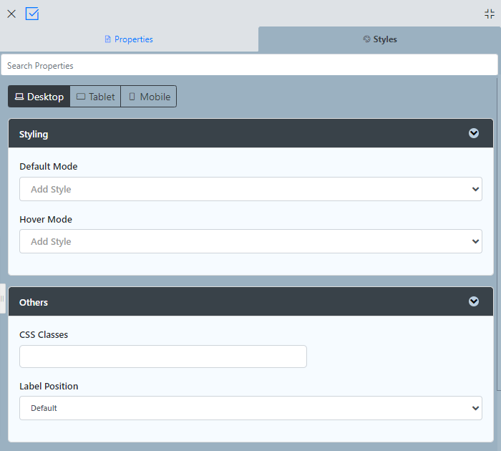
Task: Select the Tablet device view
Action: (95, 97)
